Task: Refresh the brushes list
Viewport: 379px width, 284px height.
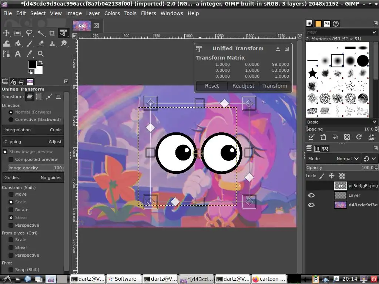Action: tap(359, 137)
